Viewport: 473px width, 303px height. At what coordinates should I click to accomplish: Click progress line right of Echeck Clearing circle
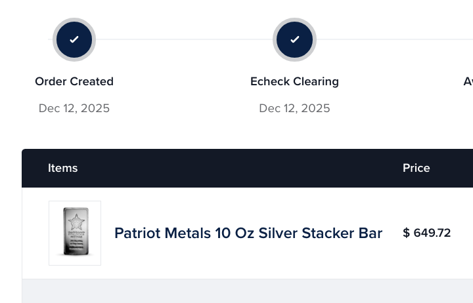pyautogui.click(x=395, y=39)
